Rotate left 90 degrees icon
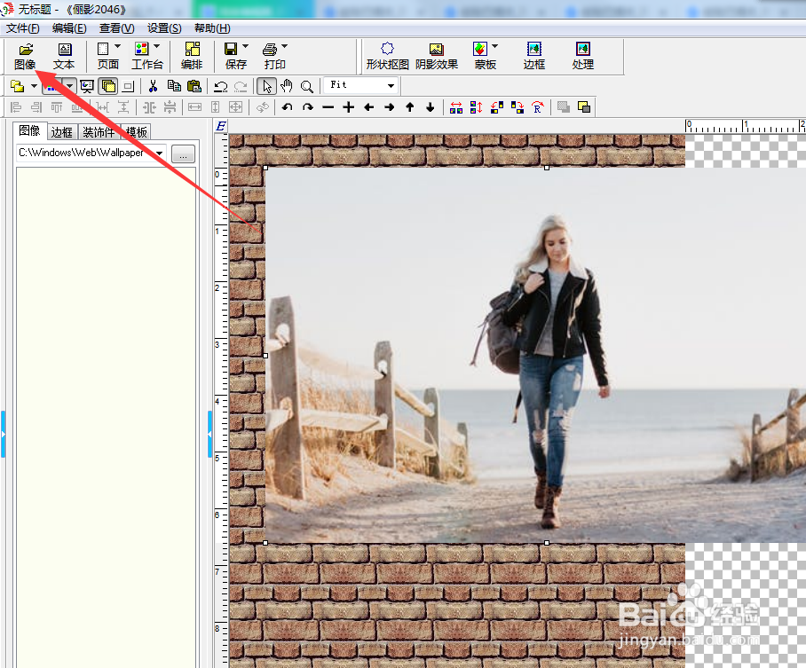806x668 pixels. pyautogui.click(x=496, y=106)
